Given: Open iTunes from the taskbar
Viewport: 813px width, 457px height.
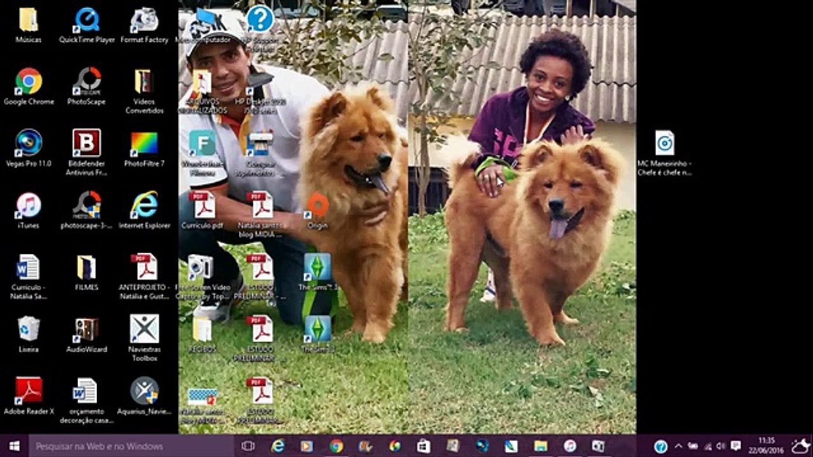Looking at the screenshot, I should click(x=570, y=446).
